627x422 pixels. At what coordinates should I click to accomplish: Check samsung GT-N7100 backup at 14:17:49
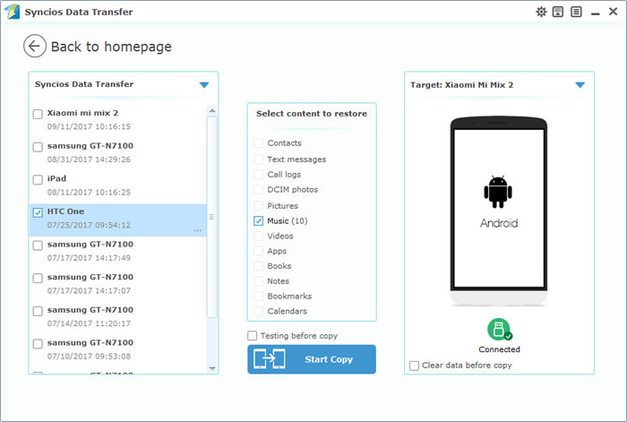pos(38,245)
